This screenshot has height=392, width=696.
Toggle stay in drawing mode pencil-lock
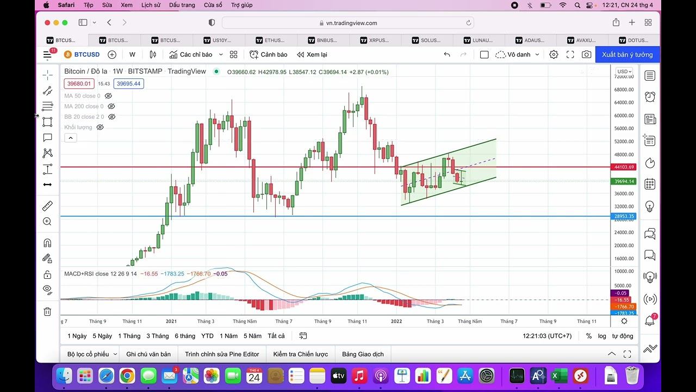click(x=47, y=259)
